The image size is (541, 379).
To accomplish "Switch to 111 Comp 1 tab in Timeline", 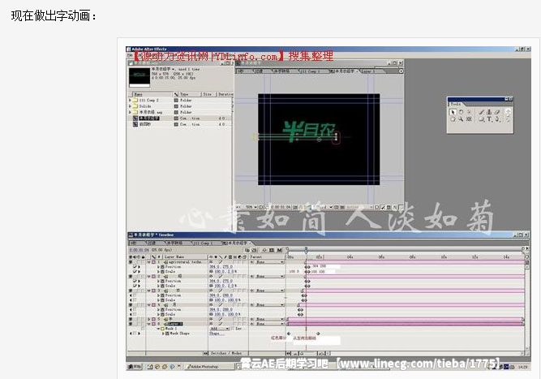I will (x=204, y=243).
